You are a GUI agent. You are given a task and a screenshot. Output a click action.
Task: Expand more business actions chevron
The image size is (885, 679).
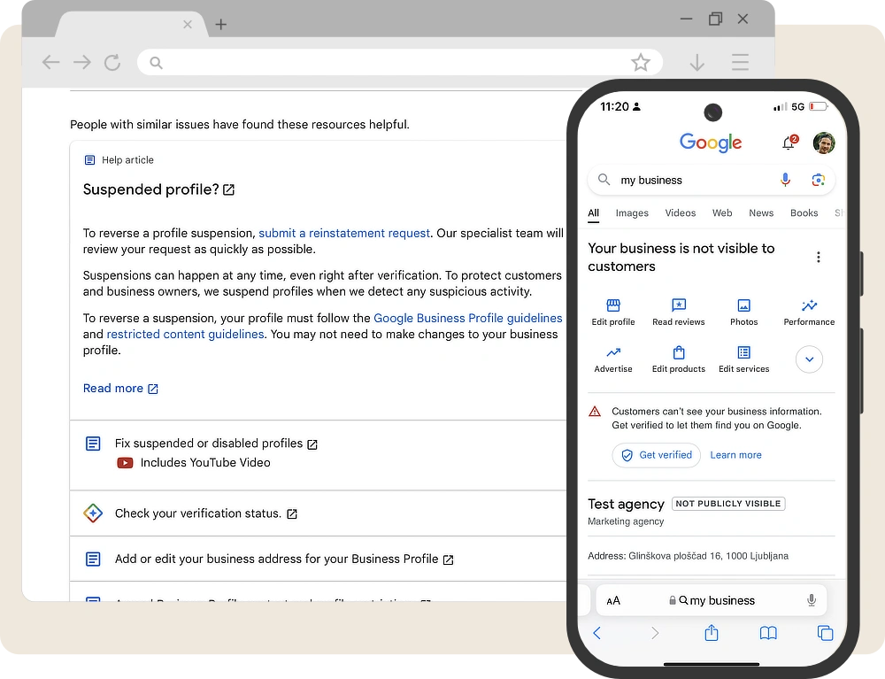click(x=809, y=359)
